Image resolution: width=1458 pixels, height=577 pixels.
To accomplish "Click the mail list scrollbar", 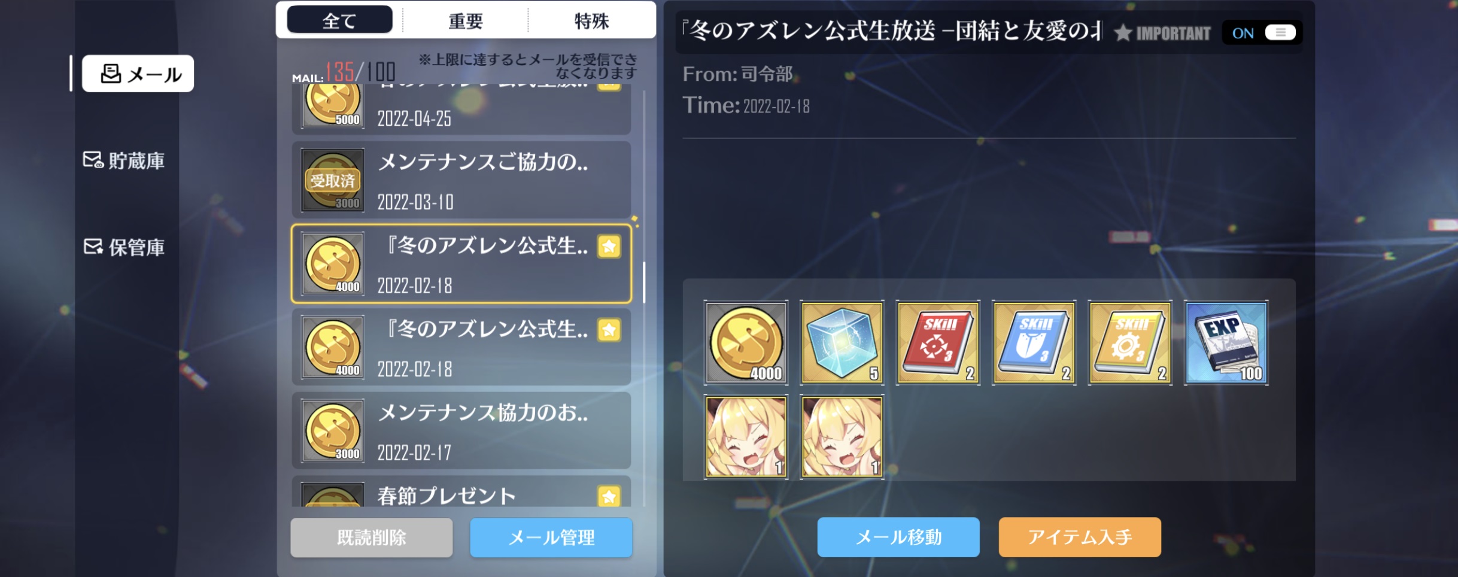I will coord(644,282).
